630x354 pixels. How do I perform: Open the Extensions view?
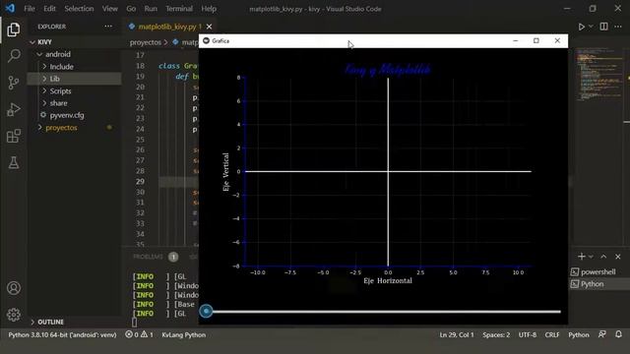13,136
